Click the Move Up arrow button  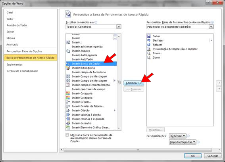pos(219,83)
